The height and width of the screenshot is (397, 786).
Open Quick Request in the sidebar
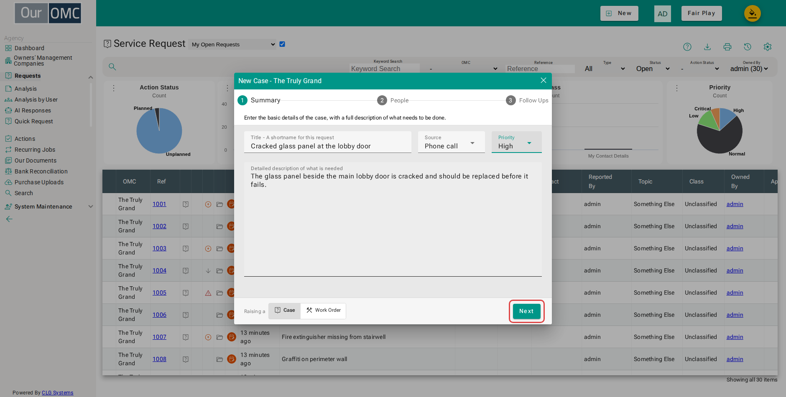coord(34,121)
